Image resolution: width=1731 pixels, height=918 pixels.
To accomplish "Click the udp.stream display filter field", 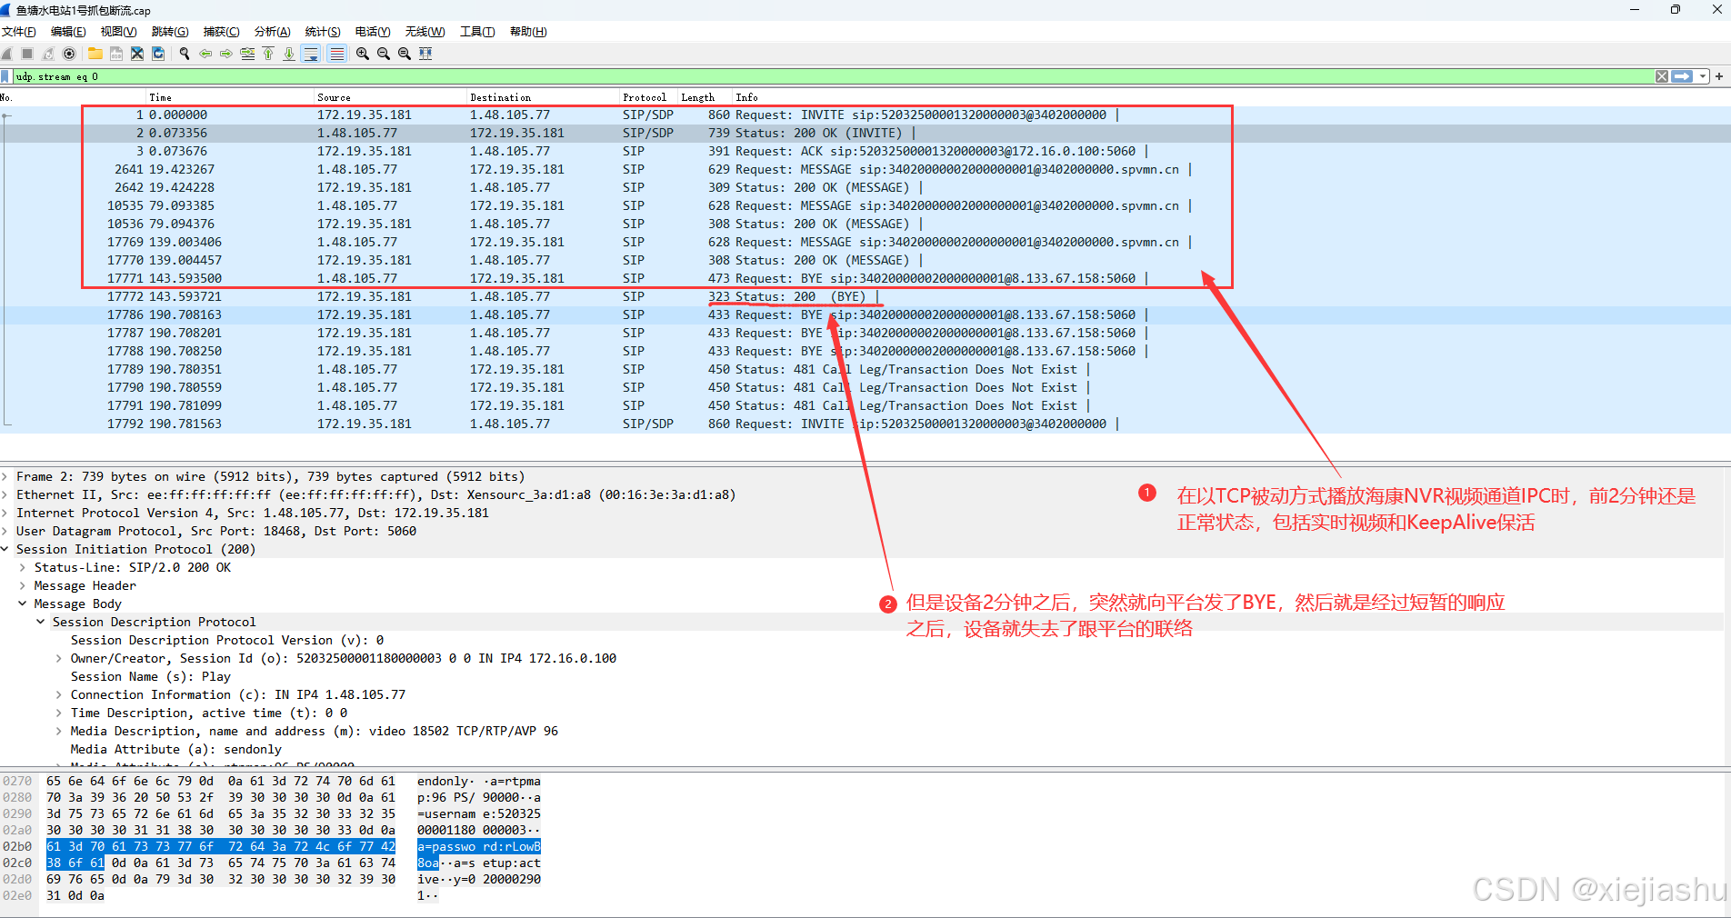I will (833, 76).
